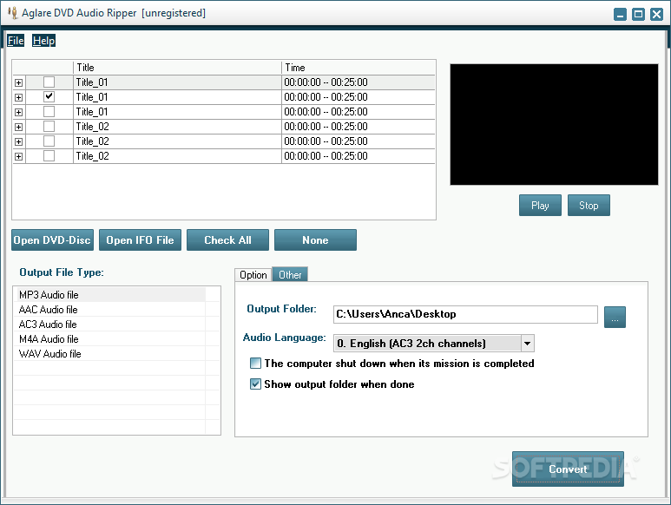Open the File menu

tap(16, 41)
